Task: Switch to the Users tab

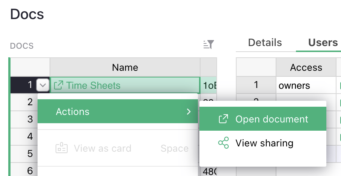Action: (323, 42)
